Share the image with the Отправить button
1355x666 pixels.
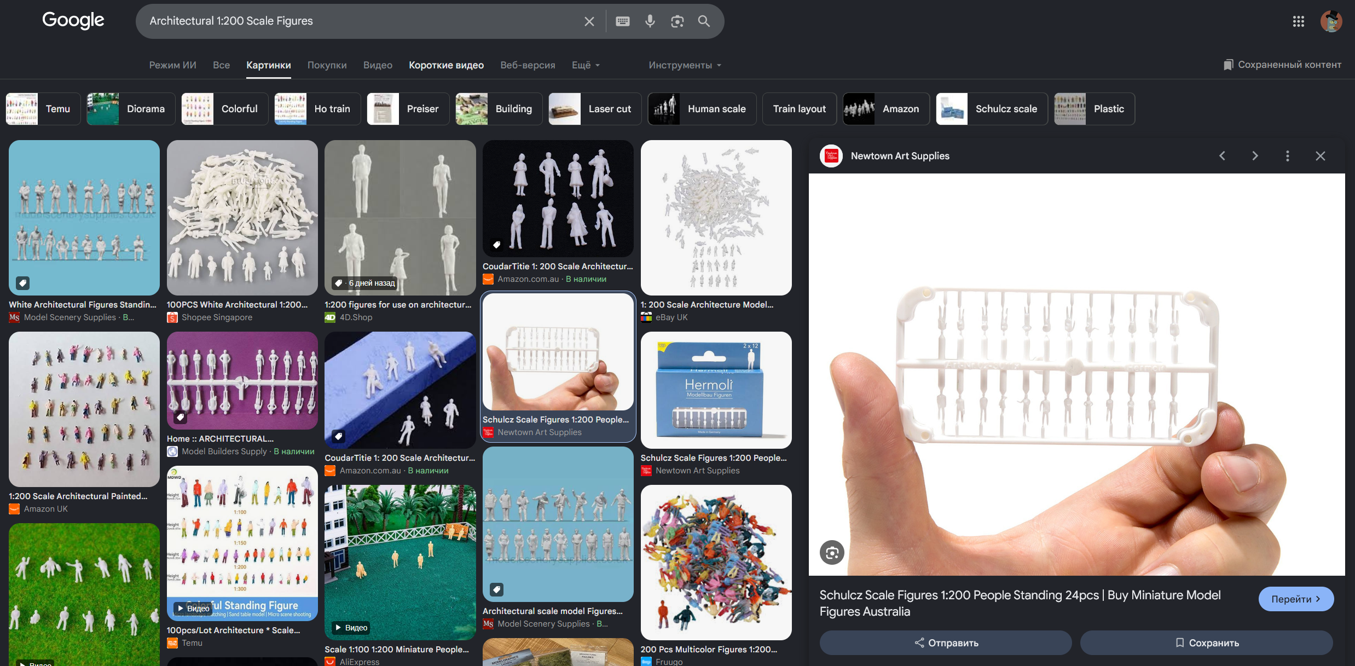[x=946, y=642]
